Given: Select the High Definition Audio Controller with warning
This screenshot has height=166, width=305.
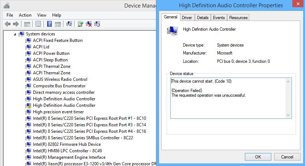Looking at the screenshot, I should 64,105.
